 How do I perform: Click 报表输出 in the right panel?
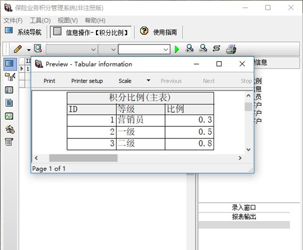tap(244, 217)
